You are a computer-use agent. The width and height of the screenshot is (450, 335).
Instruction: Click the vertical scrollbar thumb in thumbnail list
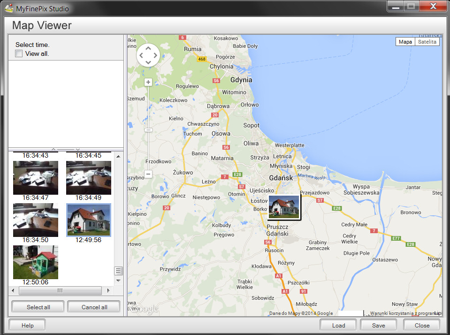pyautogui.click(x=118, y=271)
